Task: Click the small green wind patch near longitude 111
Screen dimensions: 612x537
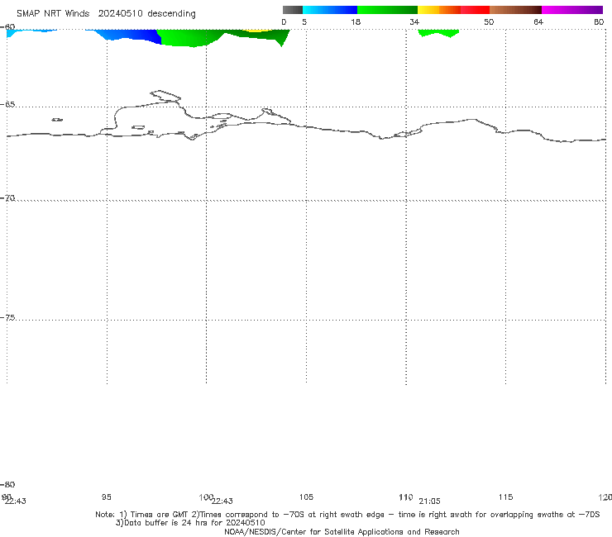Action: 438,33
